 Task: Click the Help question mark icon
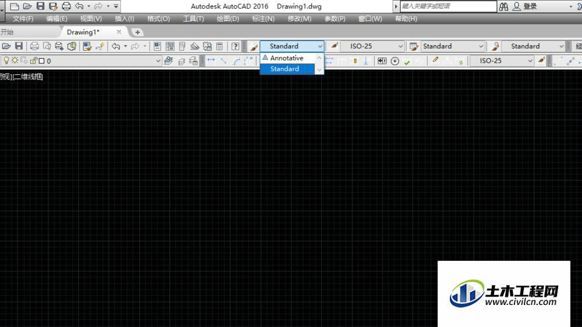pos(235,46)
